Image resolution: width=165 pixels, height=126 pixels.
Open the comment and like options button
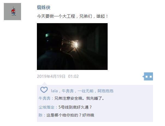click(x=148, y=76)
